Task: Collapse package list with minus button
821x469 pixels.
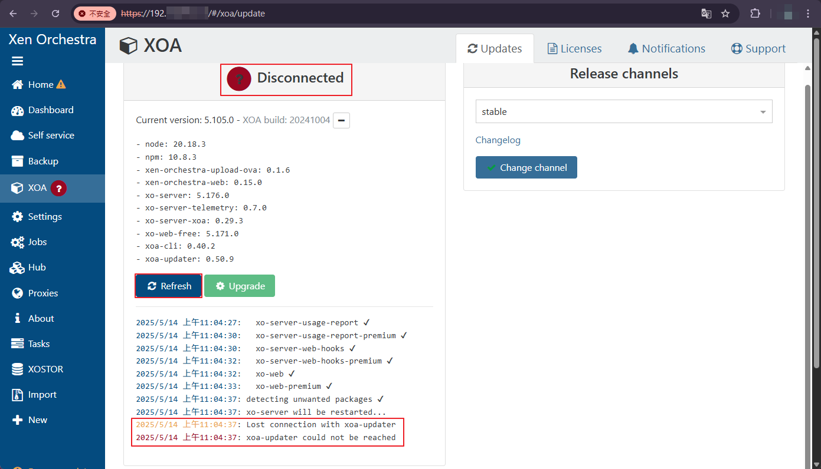Action: 342,120
